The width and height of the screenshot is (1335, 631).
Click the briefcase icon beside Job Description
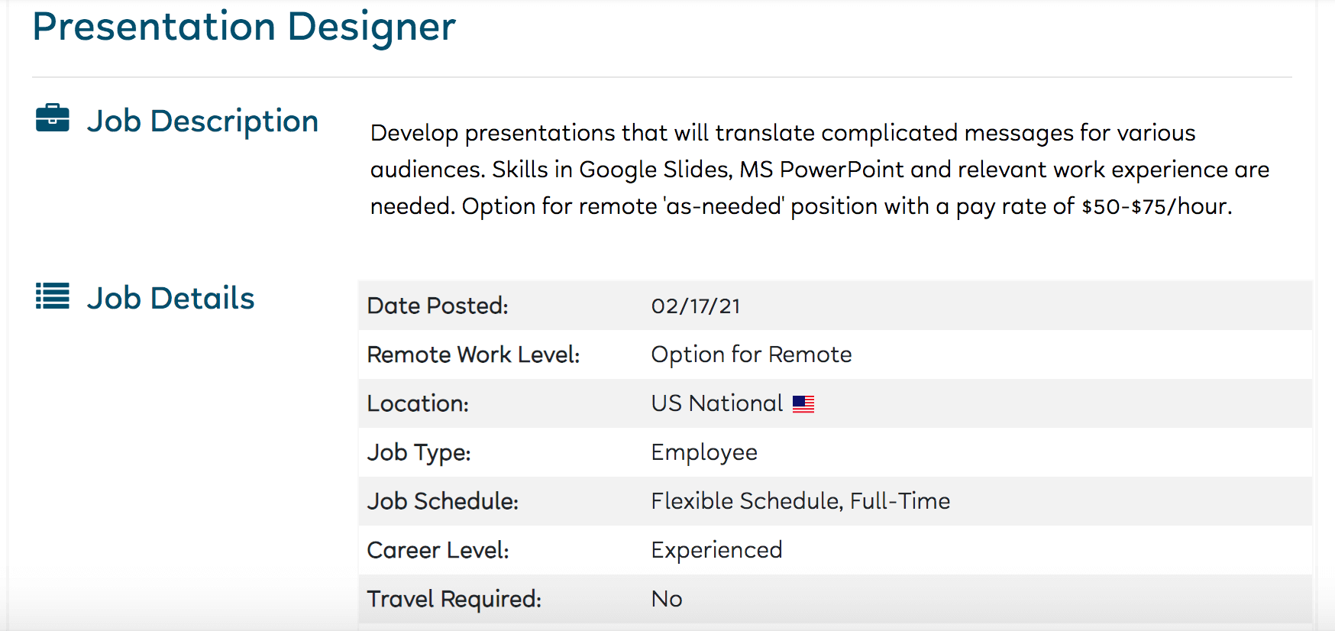pos(53,118)
